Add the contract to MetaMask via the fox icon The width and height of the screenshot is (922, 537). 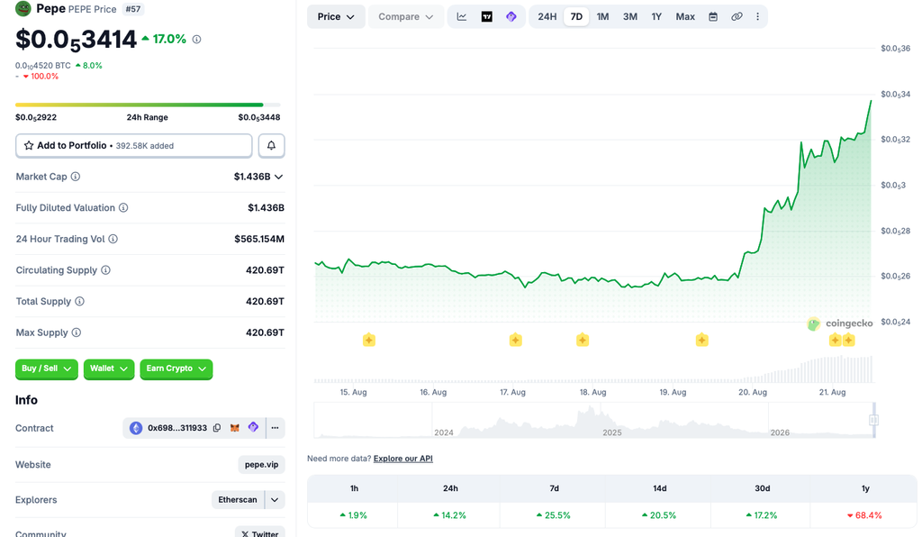(x=235, y=428)
